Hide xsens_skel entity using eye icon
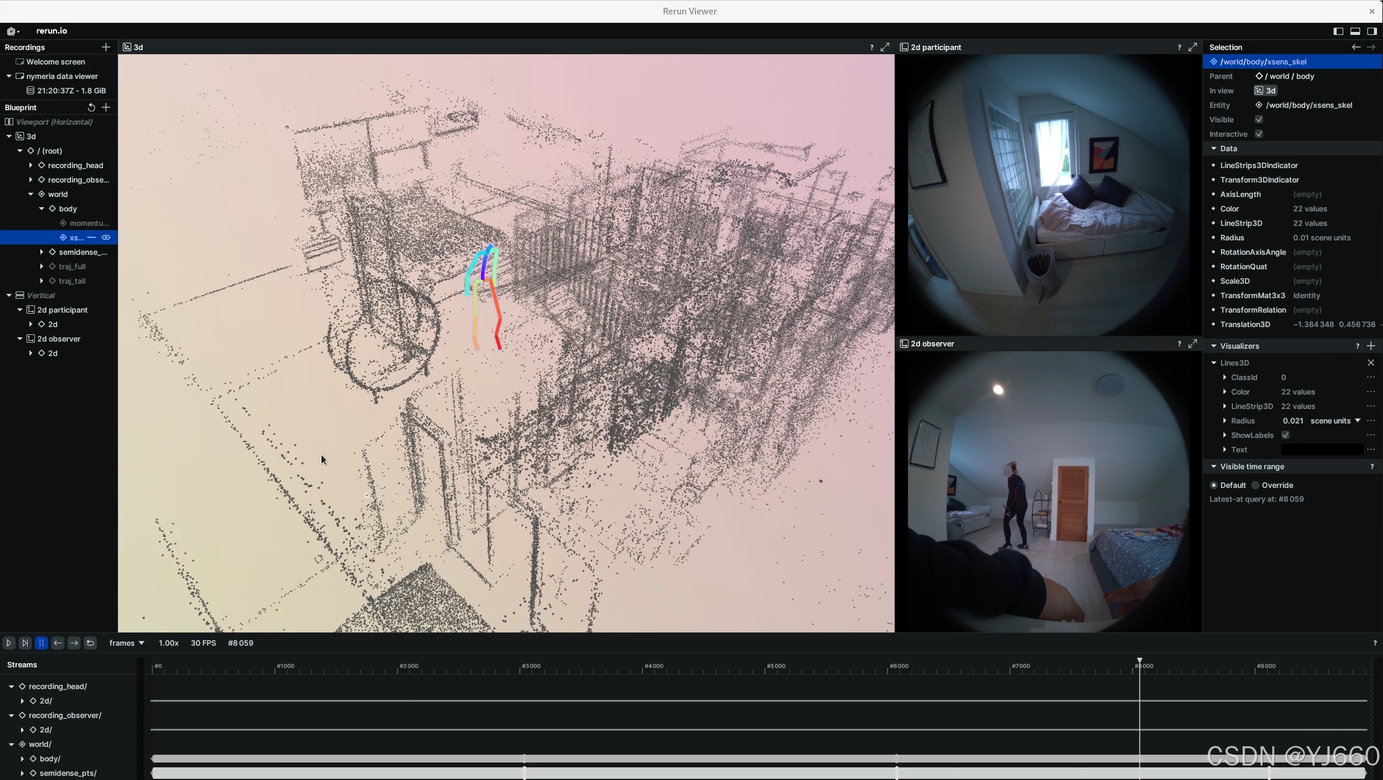The image size is (1383, 780). click(106, 237)
